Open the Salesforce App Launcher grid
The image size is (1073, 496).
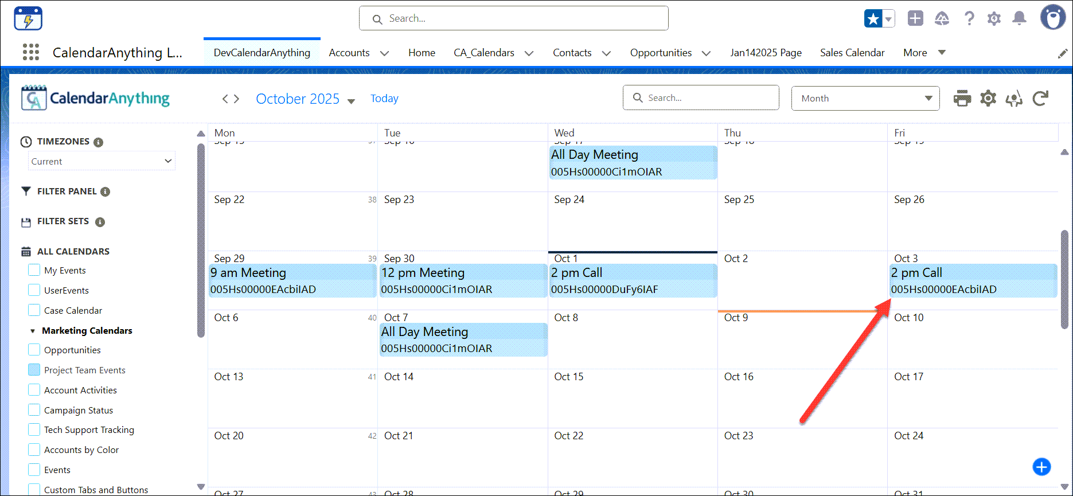click(x=31, y=52)
